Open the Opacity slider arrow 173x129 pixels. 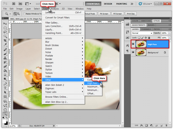tap(168, 33)
